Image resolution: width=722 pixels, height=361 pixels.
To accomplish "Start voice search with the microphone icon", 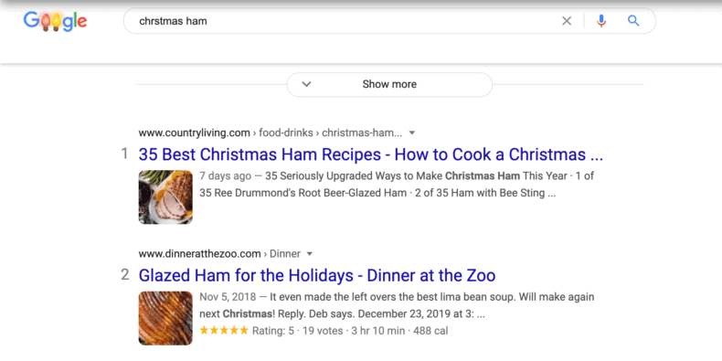I will click(x=601, y=21).
